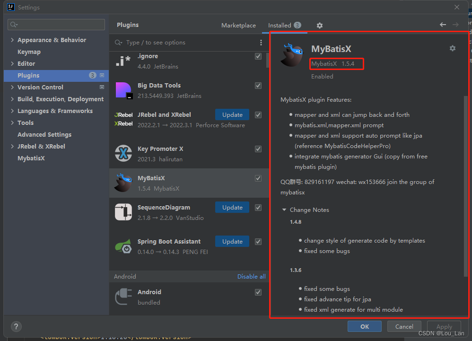Expand the Editor settings node

(12, 63)
